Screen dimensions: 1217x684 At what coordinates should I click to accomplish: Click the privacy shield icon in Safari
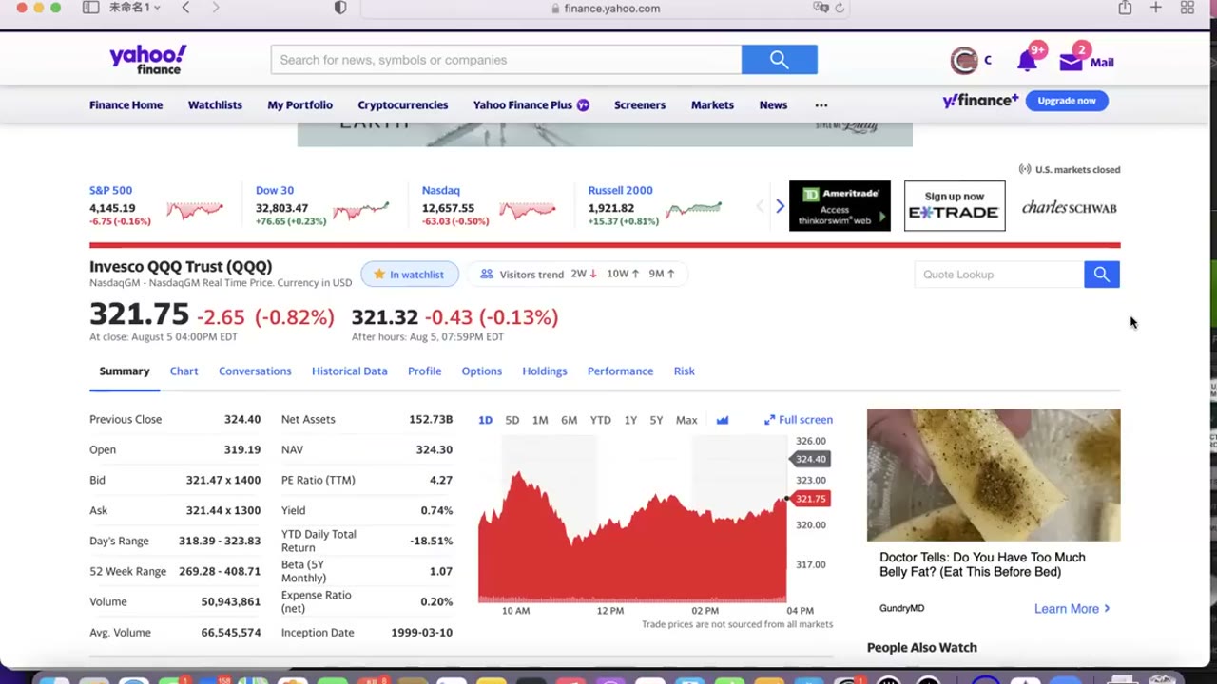(x=340, y=8)
